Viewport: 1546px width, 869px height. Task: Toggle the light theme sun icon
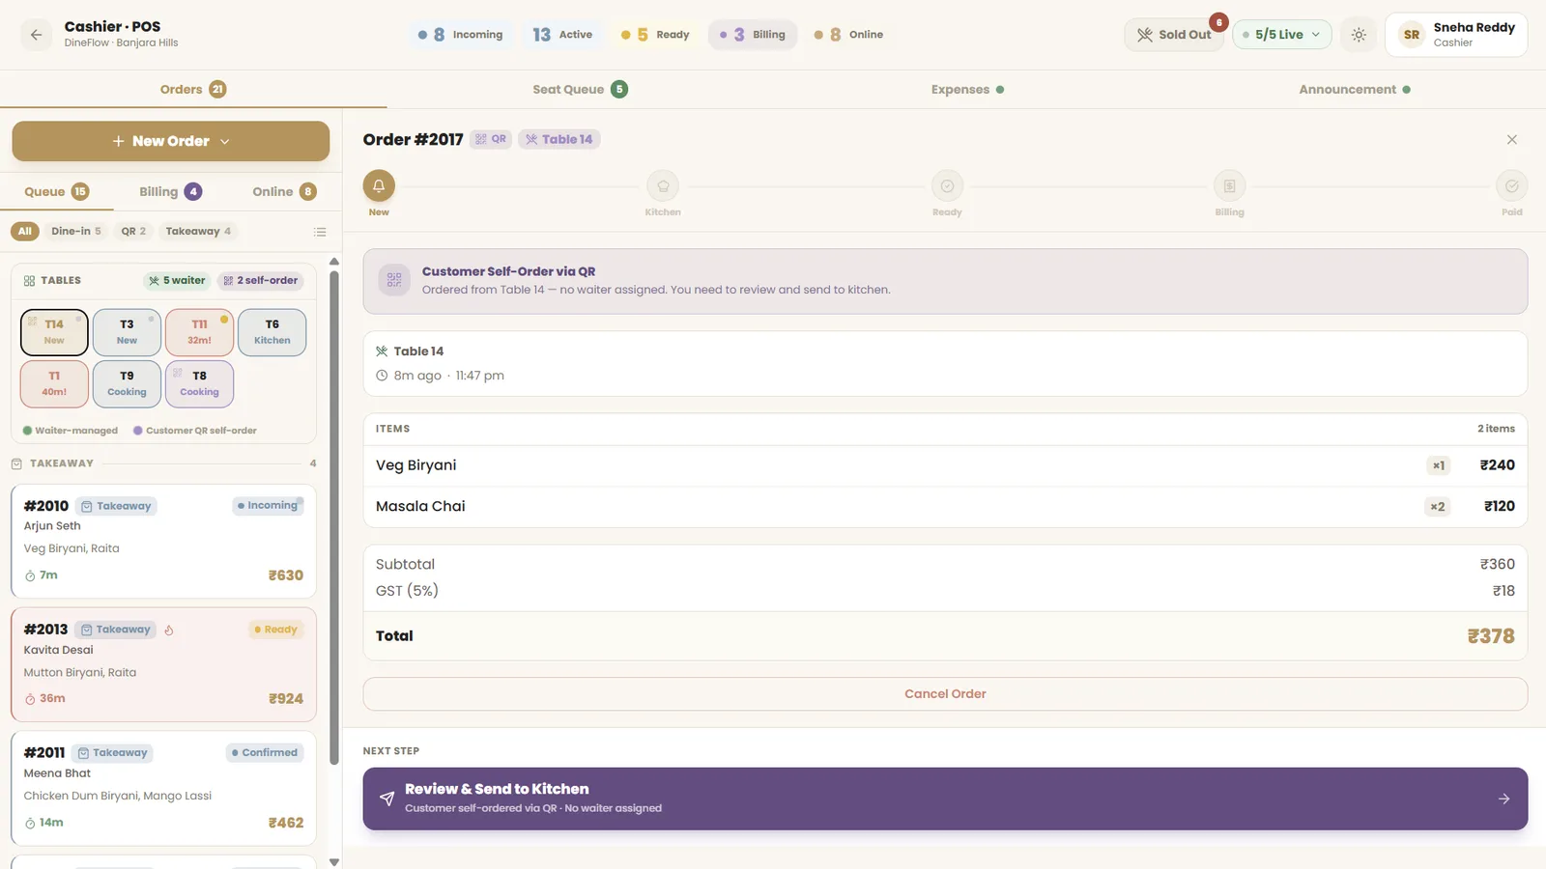coord(1359,35)
